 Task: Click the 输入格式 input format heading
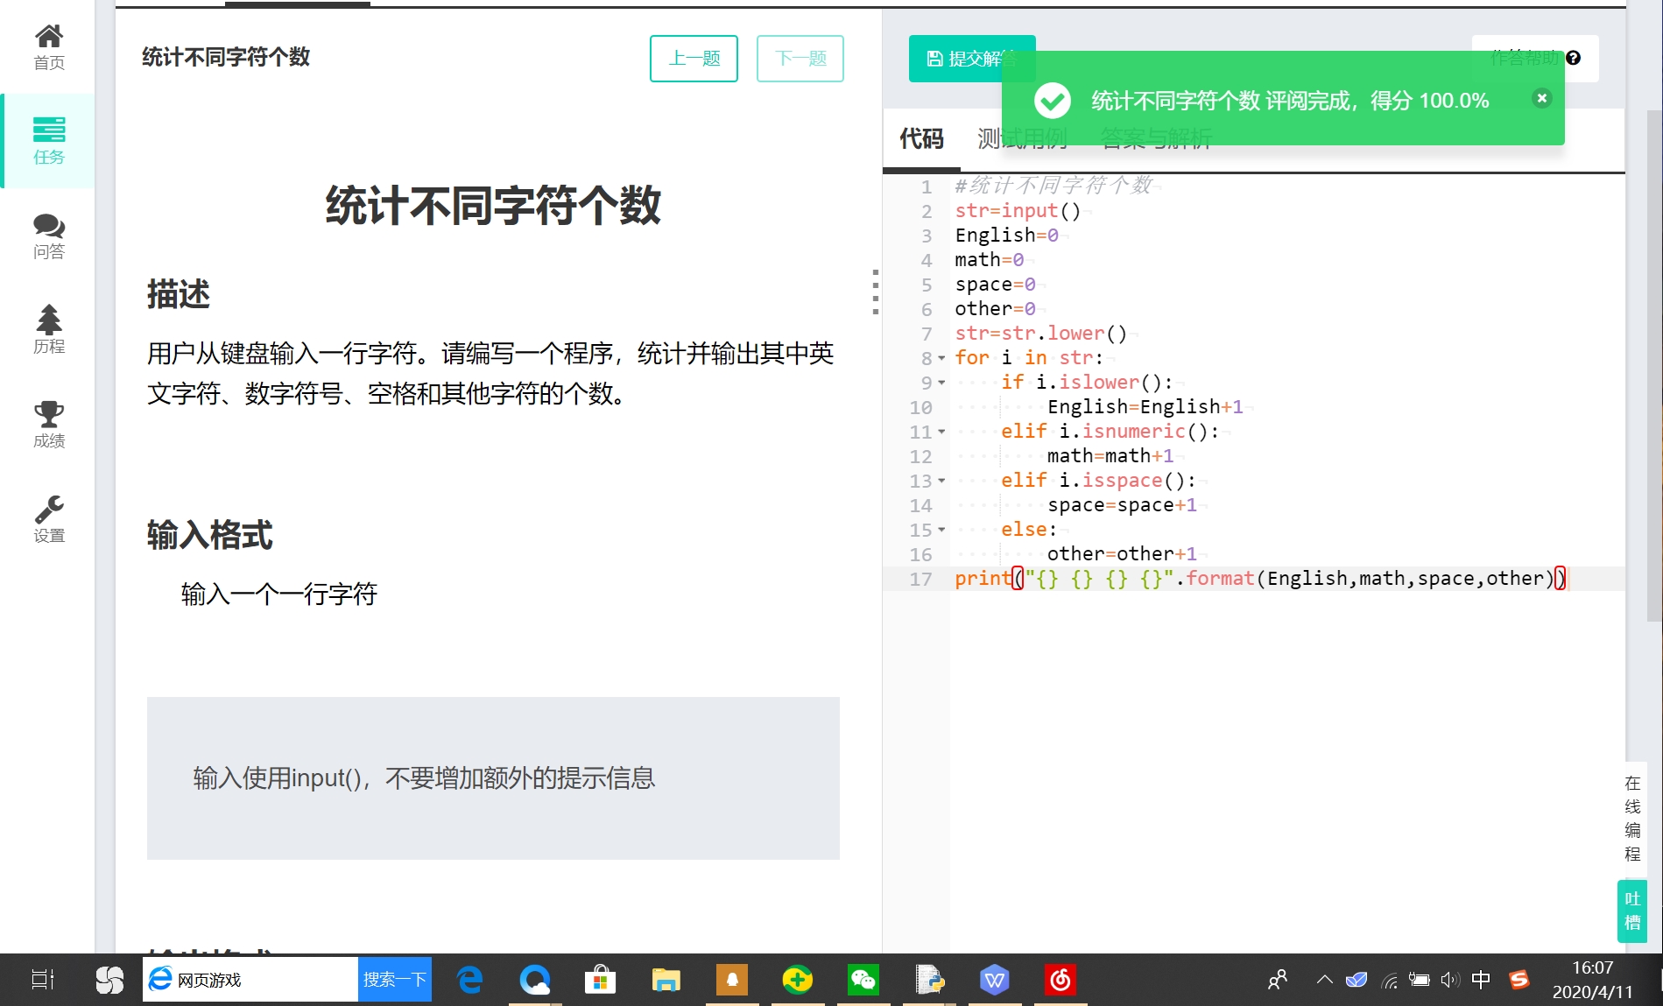coord(210,535)
